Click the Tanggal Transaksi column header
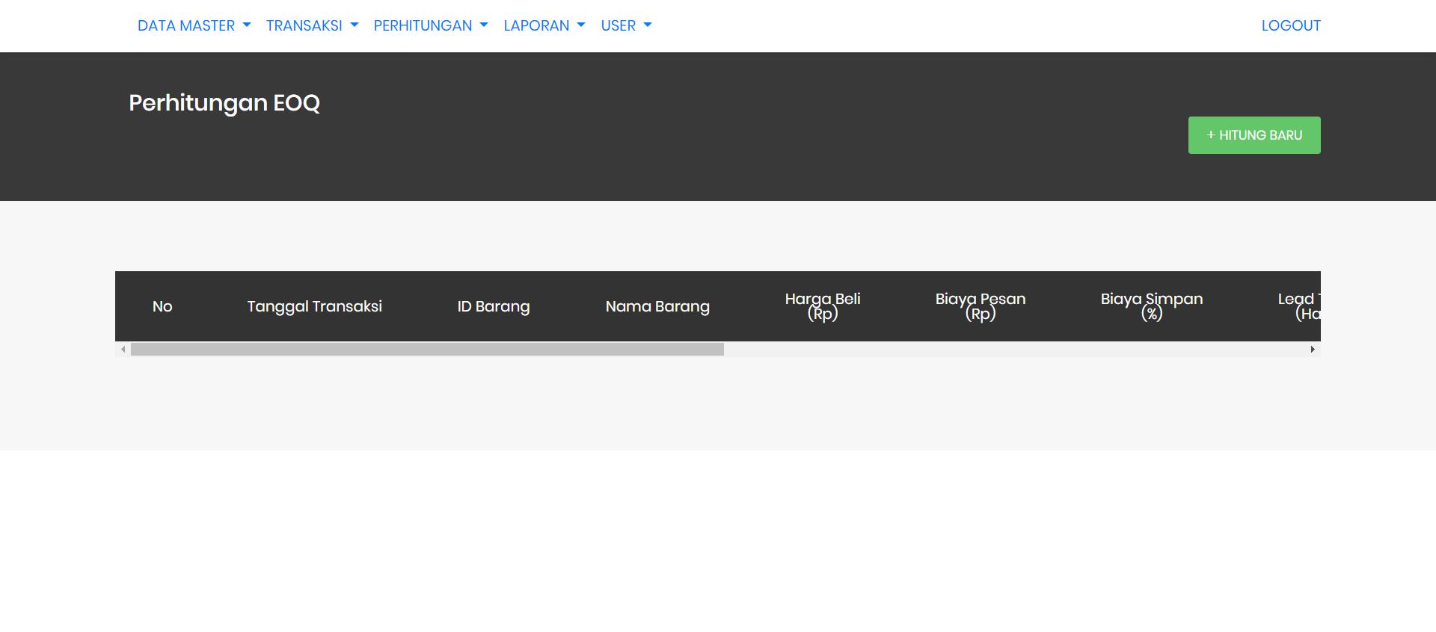Viewport: 1436px width, 632px height. tap(314, 306)
